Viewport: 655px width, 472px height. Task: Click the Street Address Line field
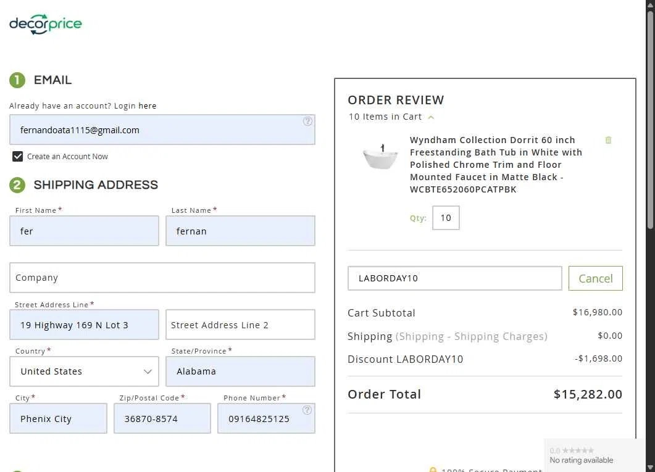click(84, 325)
